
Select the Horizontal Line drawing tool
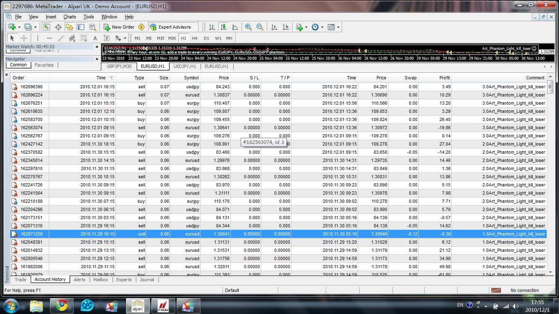49,38
